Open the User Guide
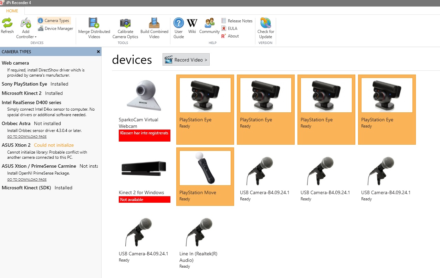Image resolution: width=440 pixels, height=278 pixels. point(179,28)
